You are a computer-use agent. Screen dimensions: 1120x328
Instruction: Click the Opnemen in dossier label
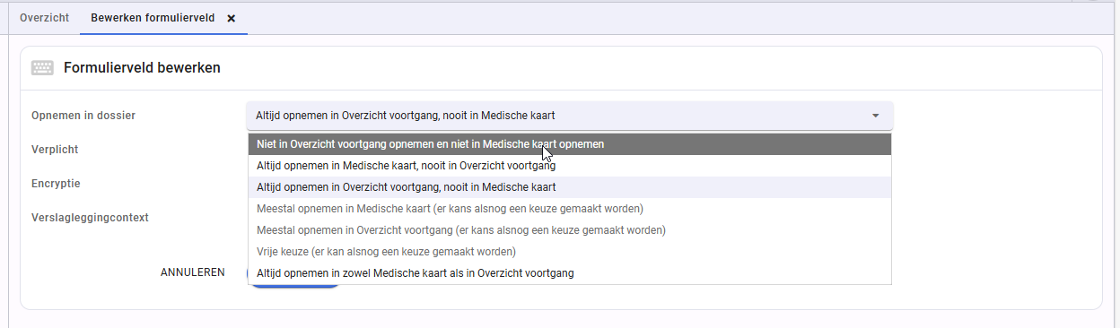83,116
